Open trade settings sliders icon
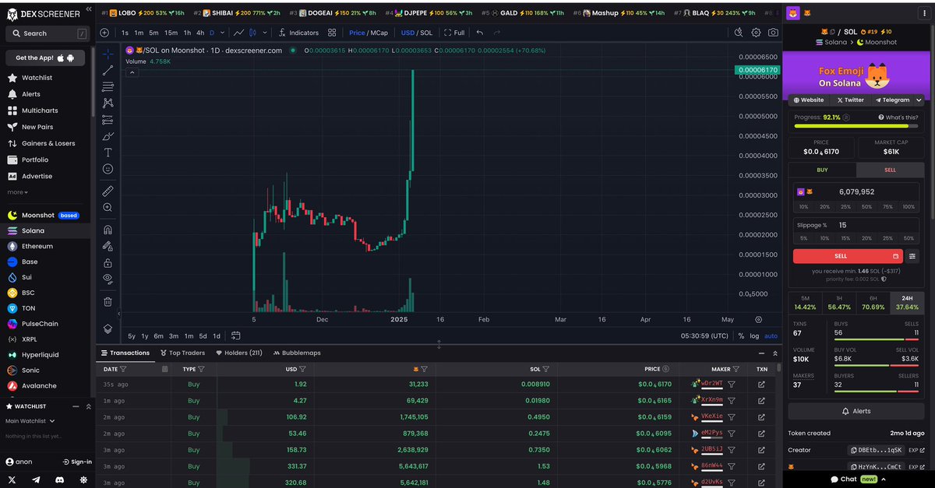The height and width of the screenshot is (488, 935). point(912,255)
